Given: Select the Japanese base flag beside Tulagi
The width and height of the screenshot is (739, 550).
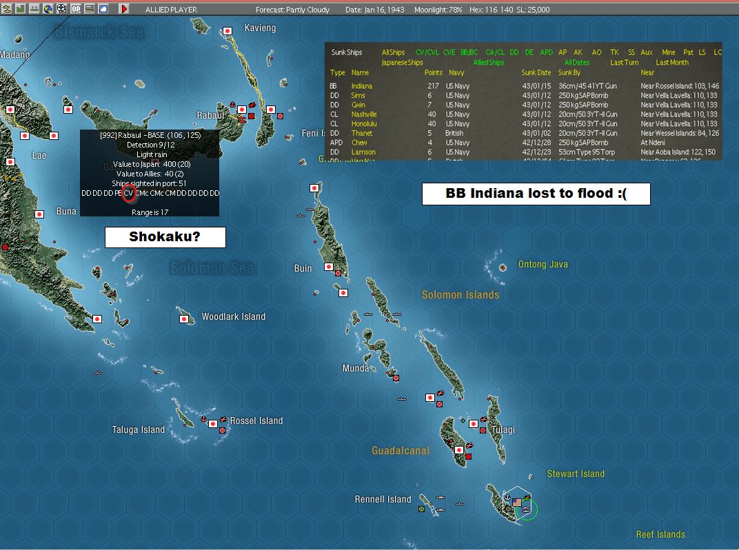Looking at the screenshot, I should [x=474, y=424].
